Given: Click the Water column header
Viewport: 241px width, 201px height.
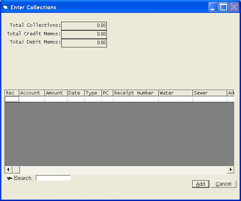Looking at the screenshot, I should click(175, 93).
